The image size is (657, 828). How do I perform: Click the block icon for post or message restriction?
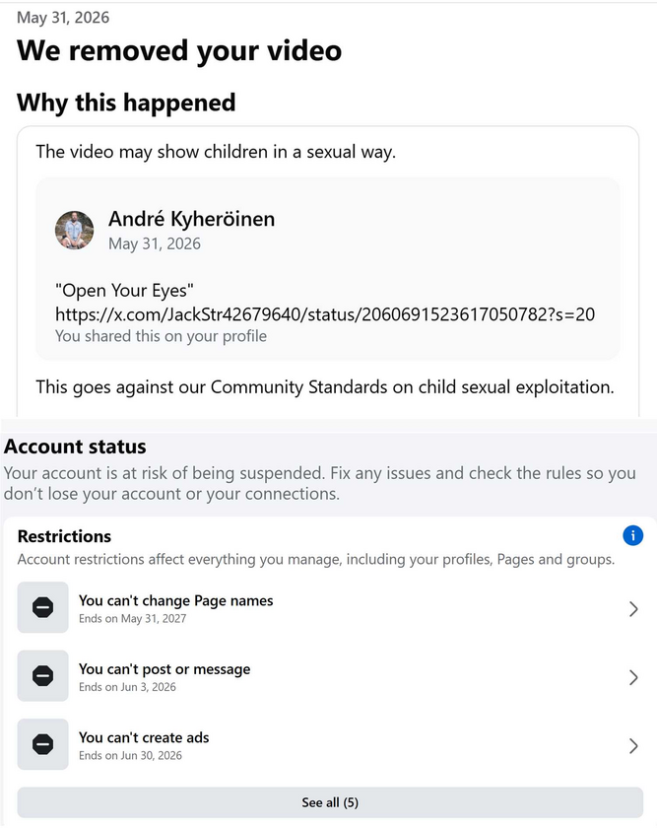coord(42,676)
